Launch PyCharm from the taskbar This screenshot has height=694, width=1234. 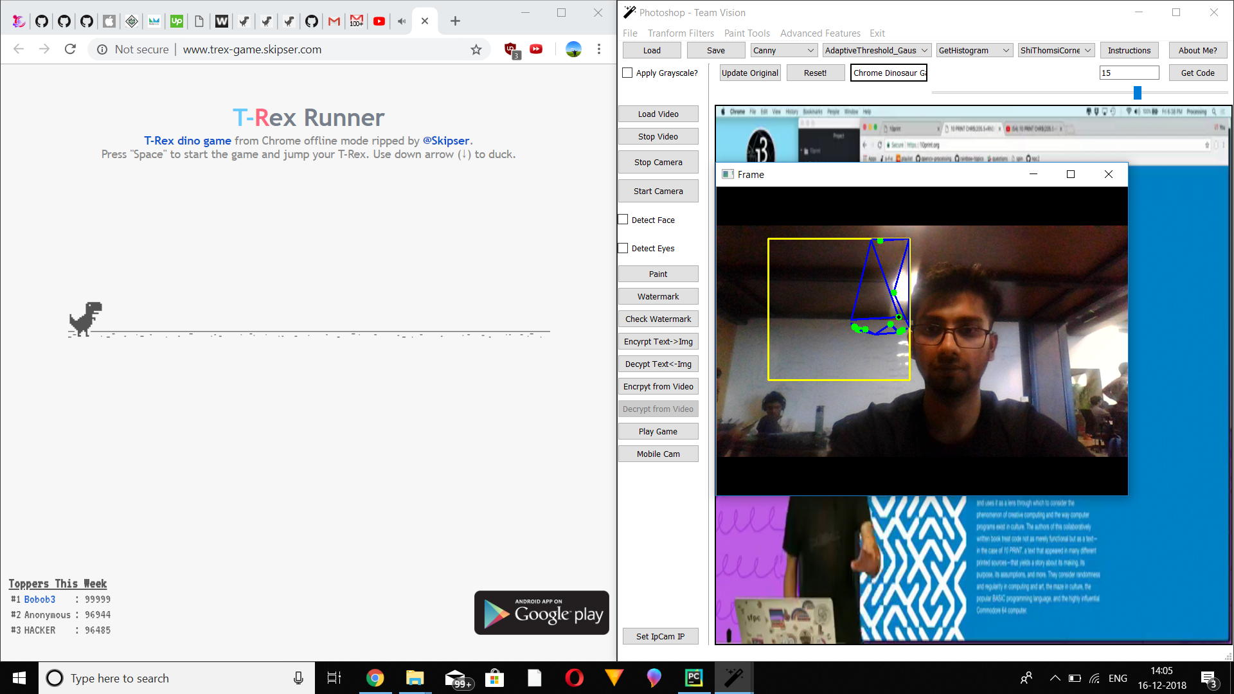pos(694,678)
